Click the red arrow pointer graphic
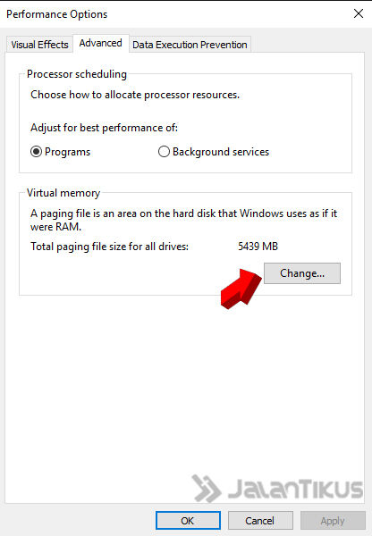 point(241,289)
